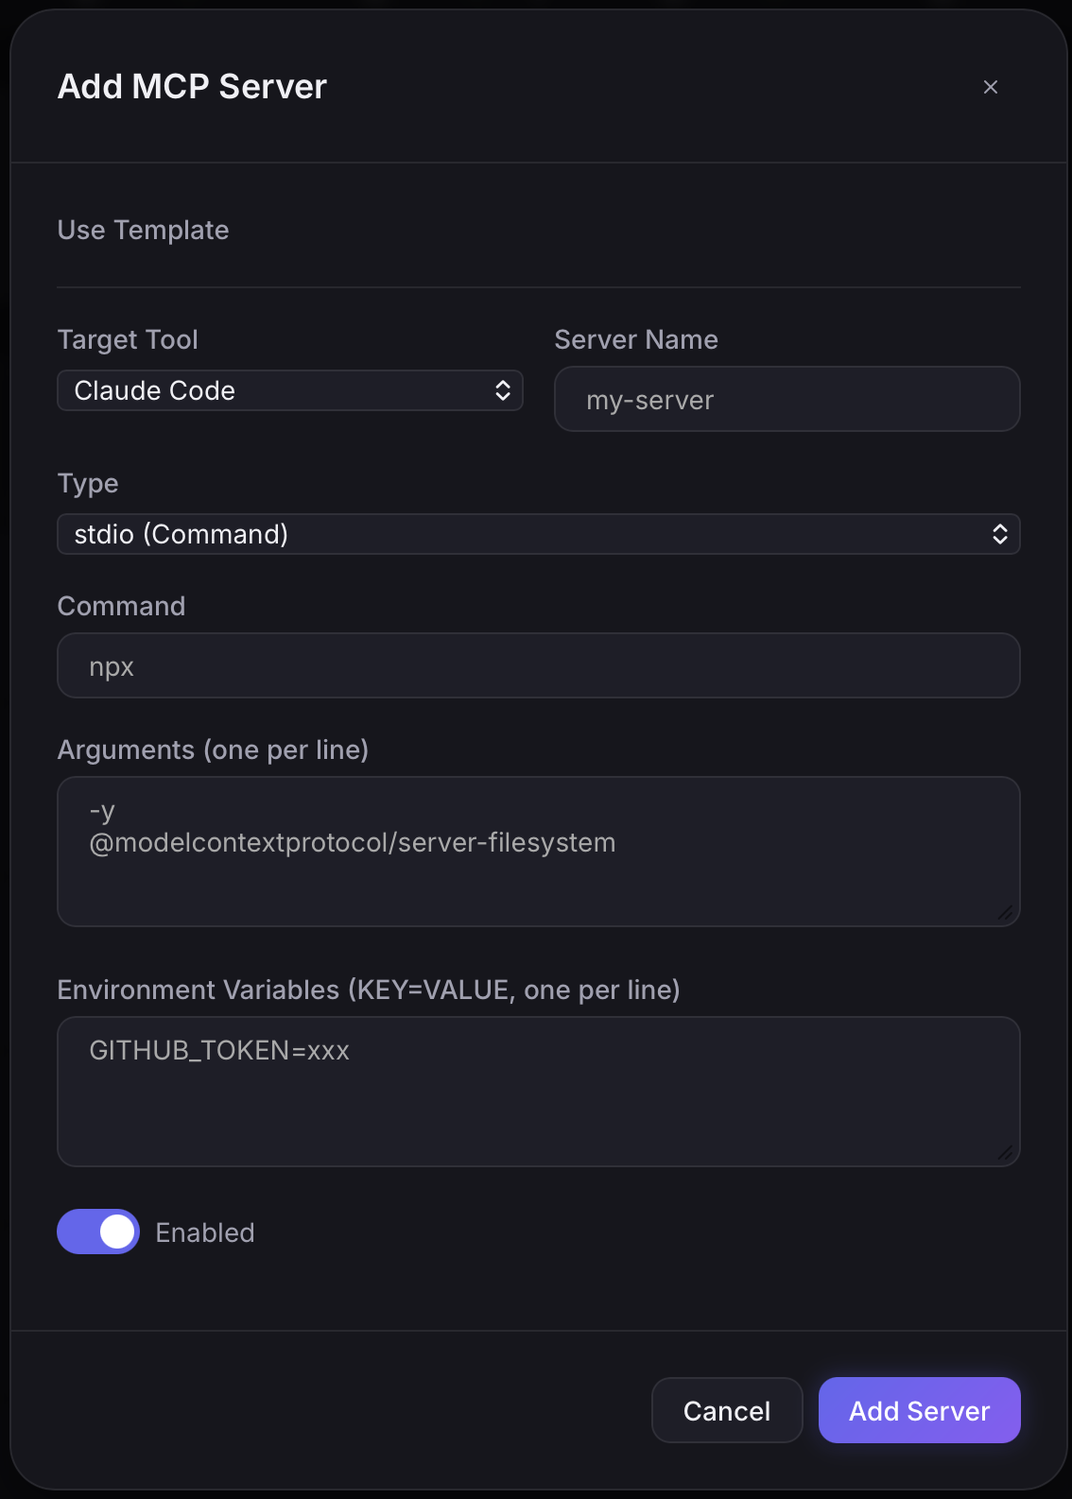Click the Target Tool label

point(128,339)
